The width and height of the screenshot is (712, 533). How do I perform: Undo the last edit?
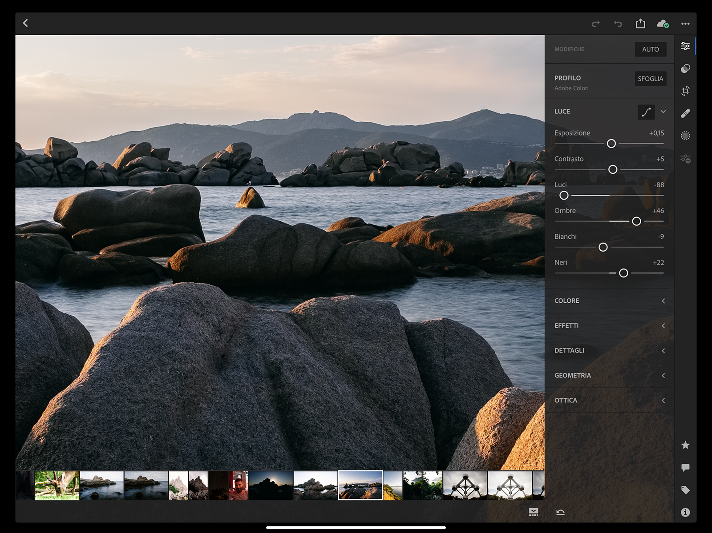618,24
